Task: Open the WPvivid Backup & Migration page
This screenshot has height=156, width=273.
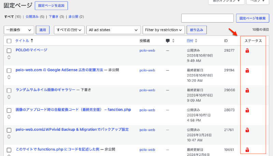Action: tap(72, 129)
